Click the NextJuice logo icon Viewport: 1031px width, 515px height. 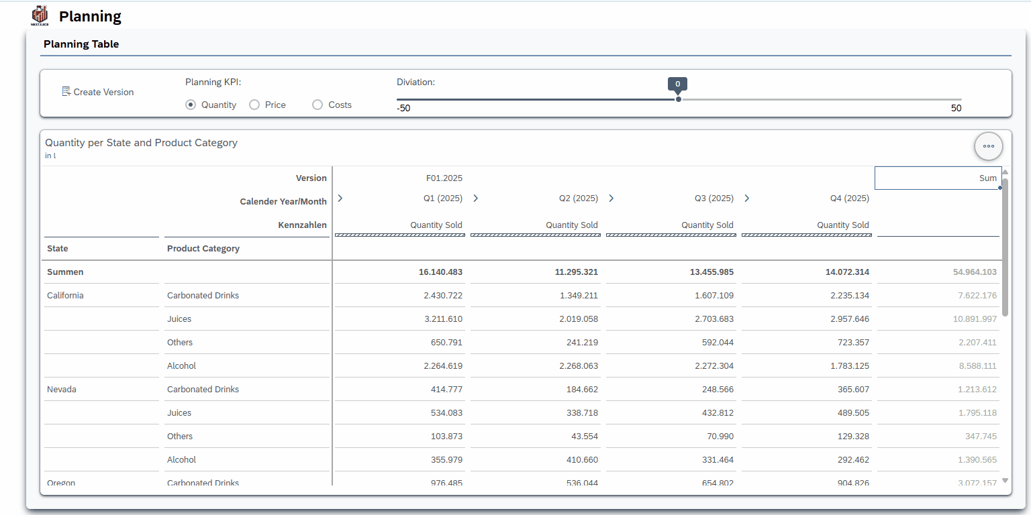click(x=40, y=15)
